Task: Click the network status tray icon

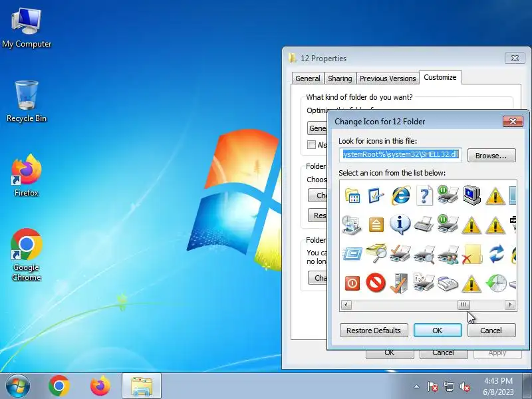Action: [x=448, y=386]
